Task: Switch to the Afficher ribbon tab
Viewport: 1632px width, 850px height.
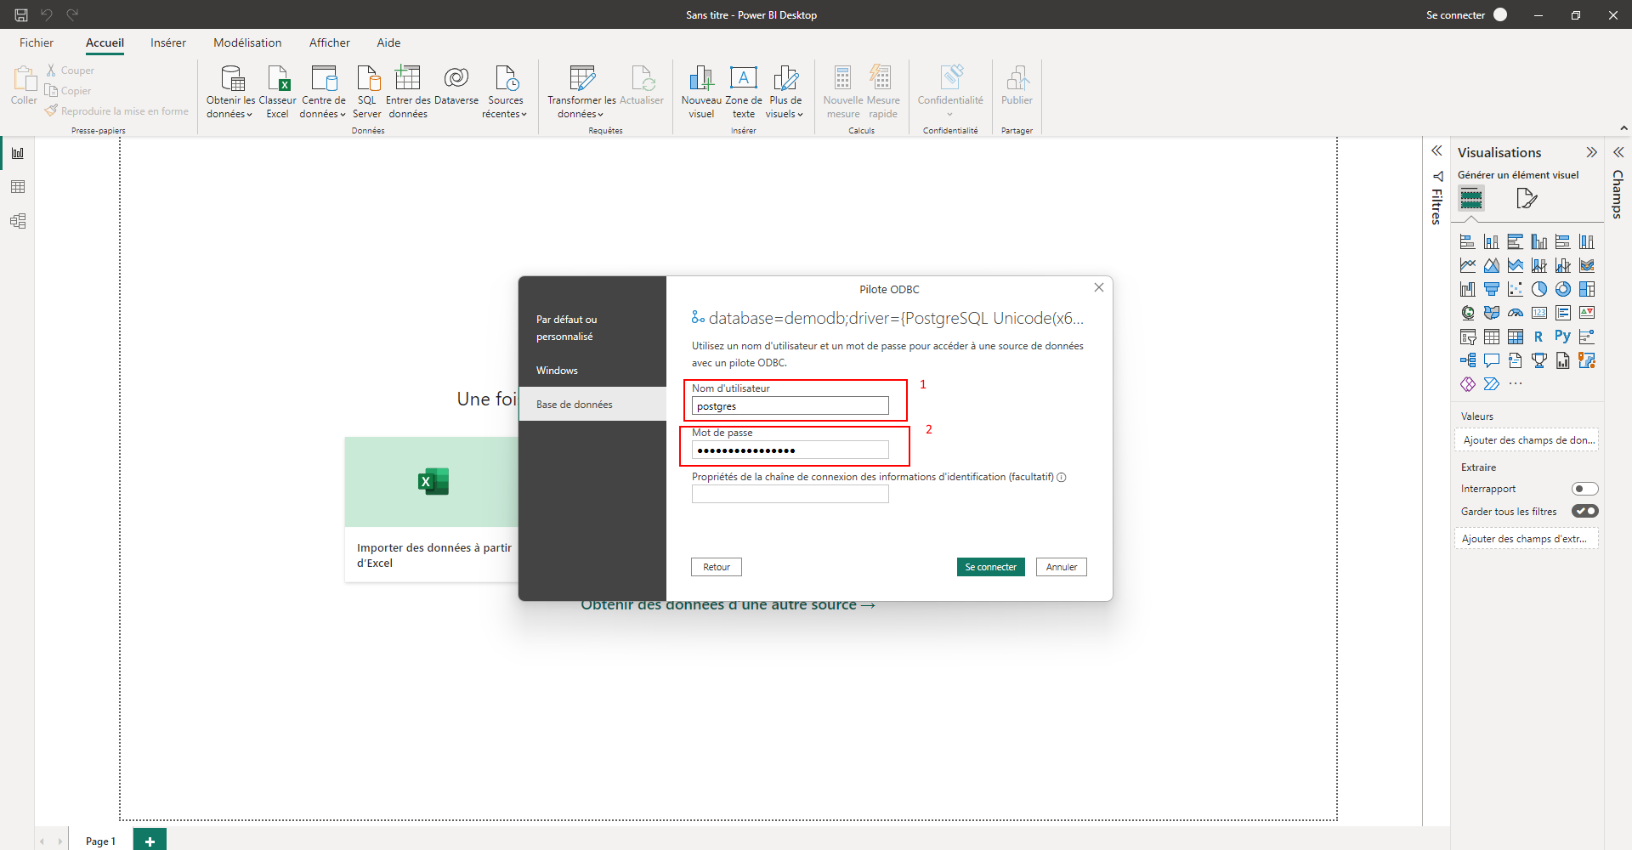Action: coord(330,42)
